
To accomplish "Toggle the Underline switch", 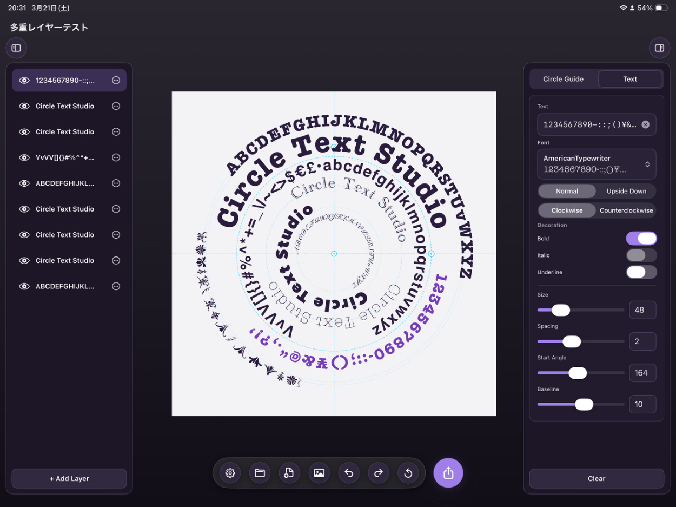I will click(x=641, y=272).
